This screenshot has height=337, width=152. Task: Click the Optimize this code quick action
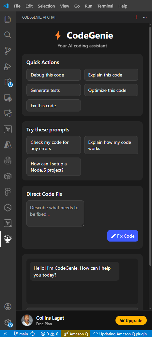coord(111,90)
